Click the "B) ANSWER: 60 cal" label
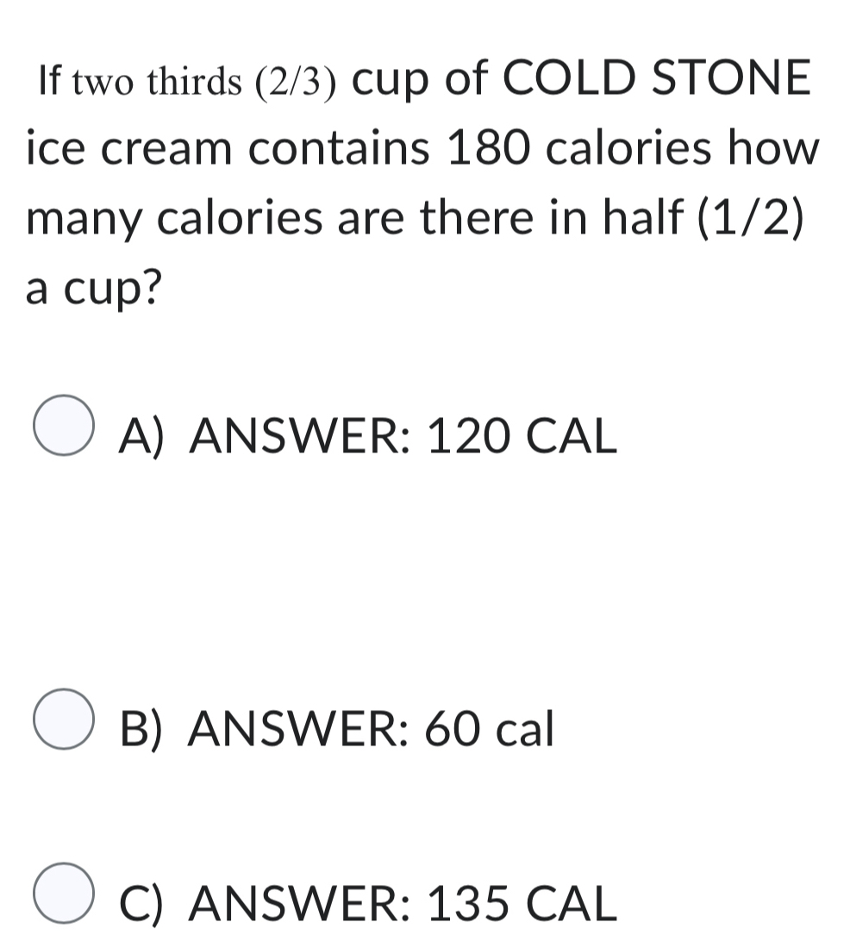This screenshot has height=947, width=850. tap(335, 726)
